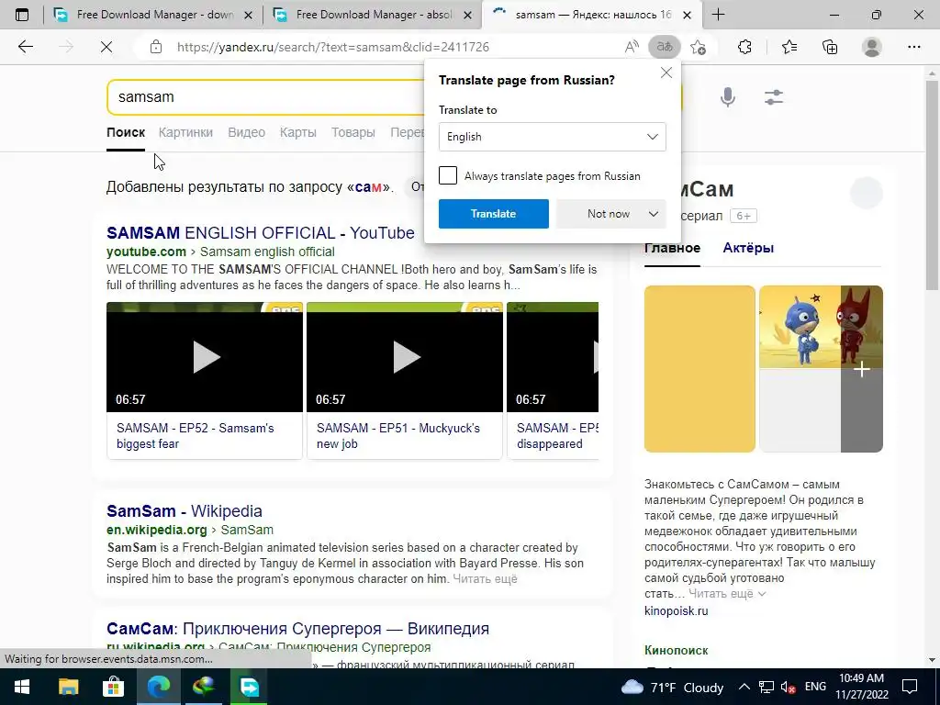Click the Translate button
This screenshot has width=940, height=705.
pyautogui.click(x=493, y=214)
